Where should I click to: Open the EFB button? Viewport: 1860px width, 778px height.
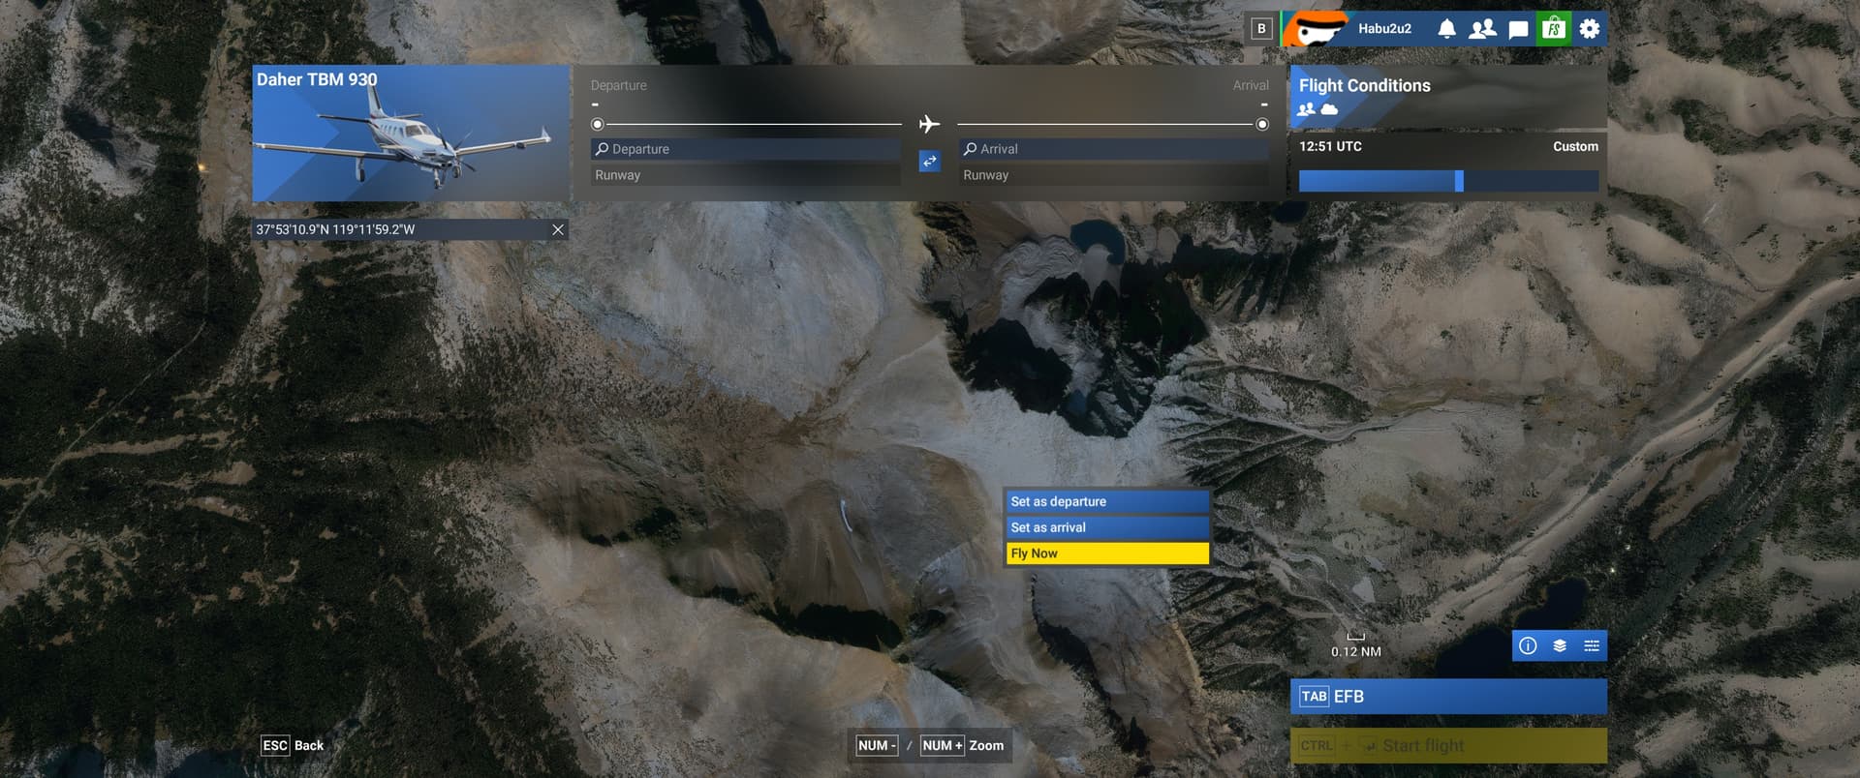point(1448,697)
